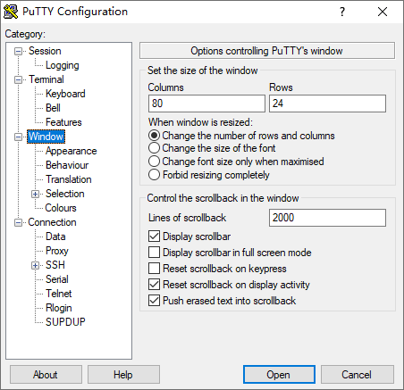Click the Open button
Image resolution: width=404 pixels, height=390 pixels.
279,375
